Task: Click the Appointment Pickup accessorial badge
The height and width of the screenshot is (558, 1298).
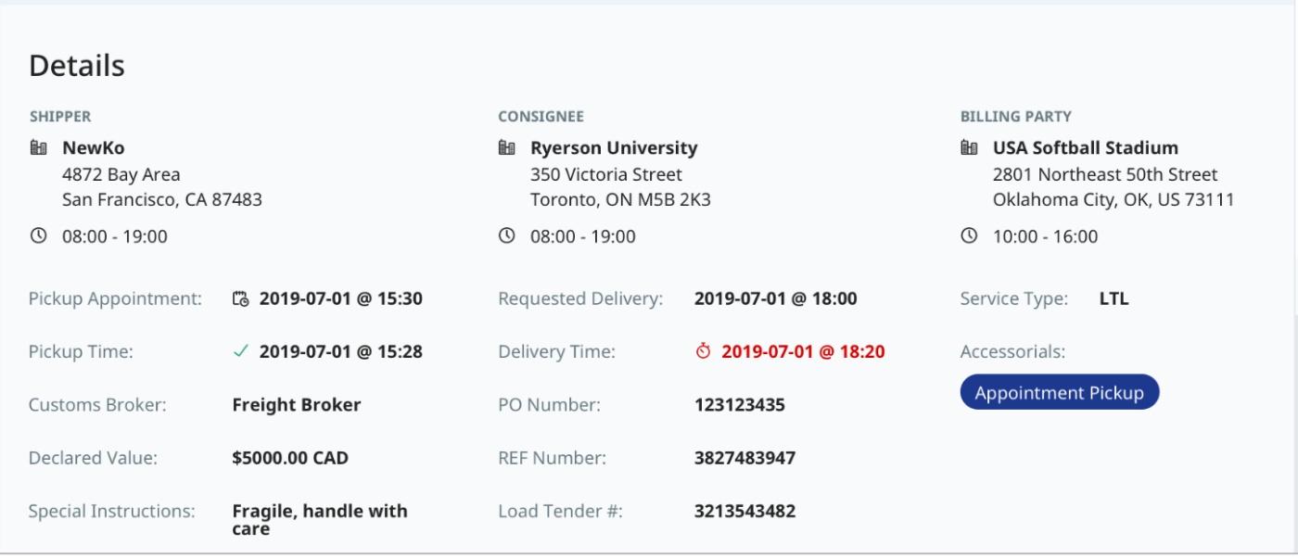Action: [1060, 392]
